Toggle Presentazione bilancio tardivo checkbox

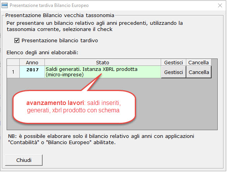click(x=17, y=40)
